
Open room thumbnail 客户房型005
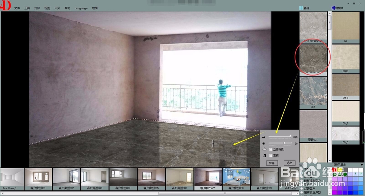click(151, 179)
